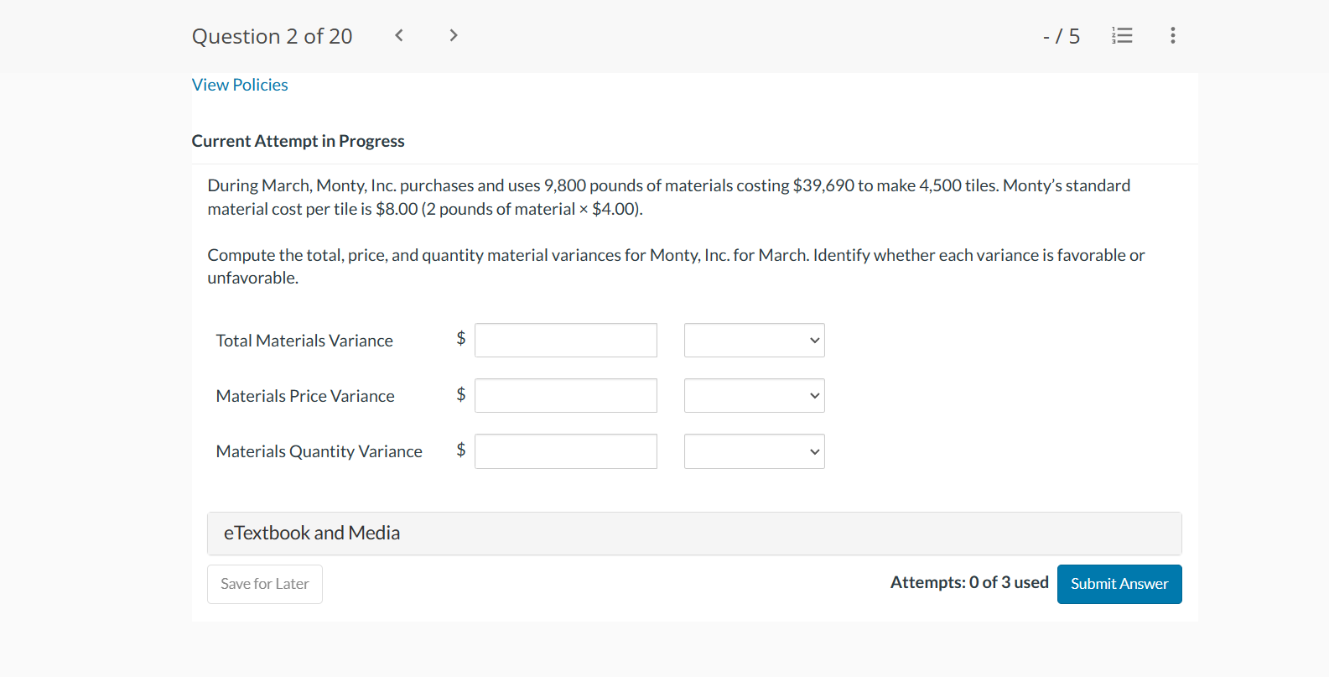The width and height of the screenshot is (1329, 677).
Task: Click the Submit Answer button
Action: [1119, 584]
